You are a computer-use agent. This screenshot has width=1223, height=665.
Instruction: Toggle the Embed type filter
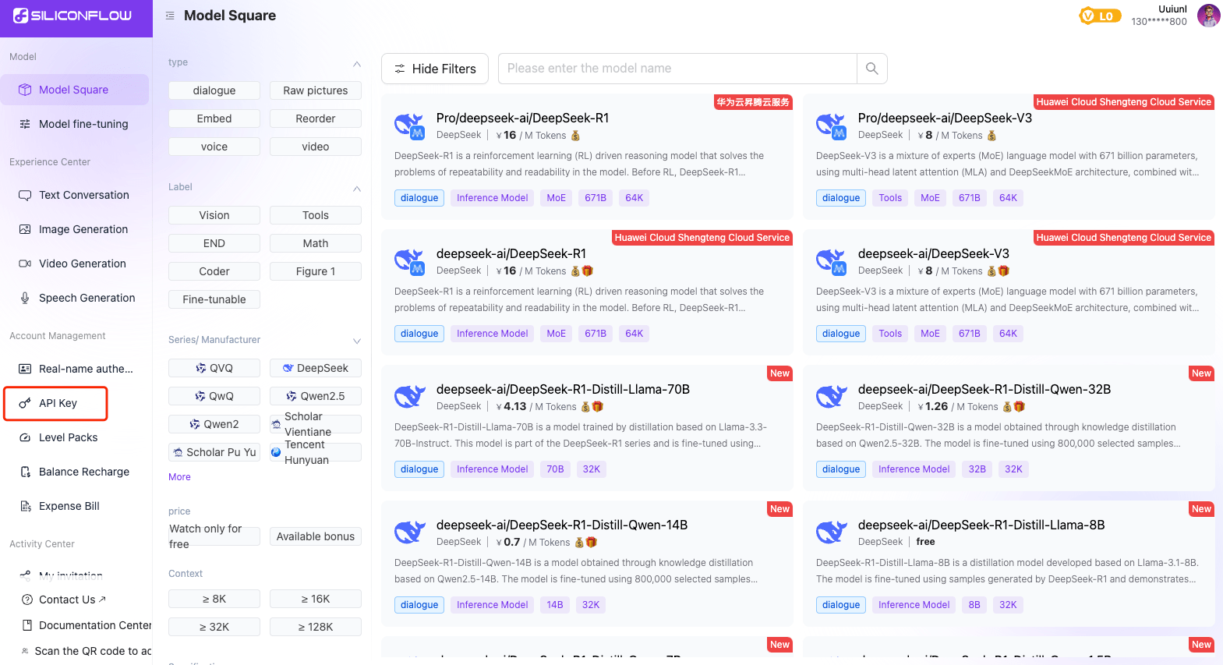pyautogui.click(x=214, y=118)
